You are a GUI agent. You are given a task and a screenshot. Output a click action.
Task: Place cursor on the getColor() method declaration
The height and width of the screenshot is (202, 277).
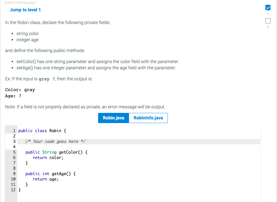click(x=56, y=152)
